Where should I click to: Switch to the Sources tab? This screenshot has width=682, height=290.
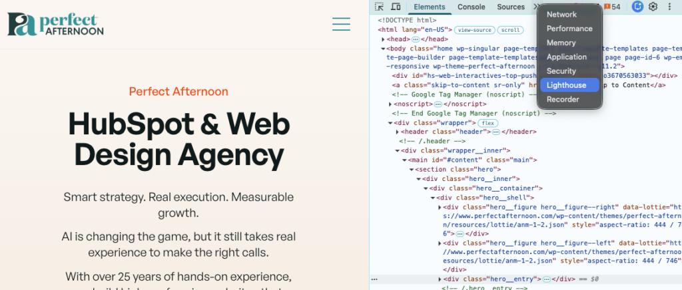coord(511,7)
